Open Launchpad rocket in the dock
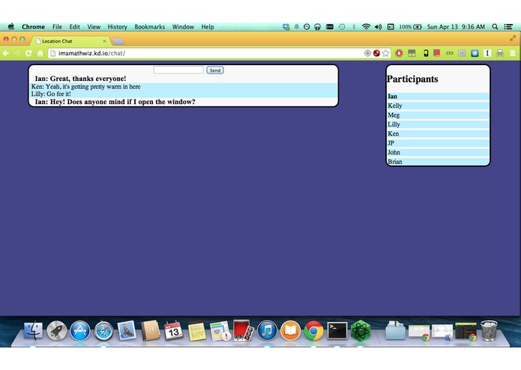 click(x=56, y=331)
